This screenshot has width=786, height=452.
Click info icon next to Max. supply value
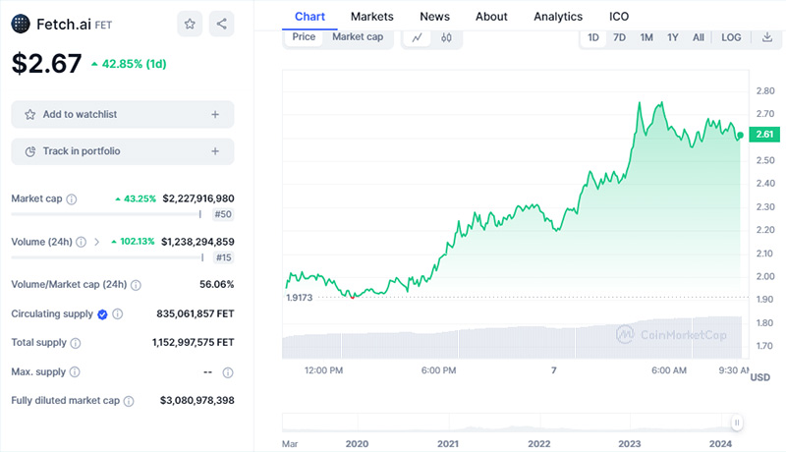click(x=228, y=372)
